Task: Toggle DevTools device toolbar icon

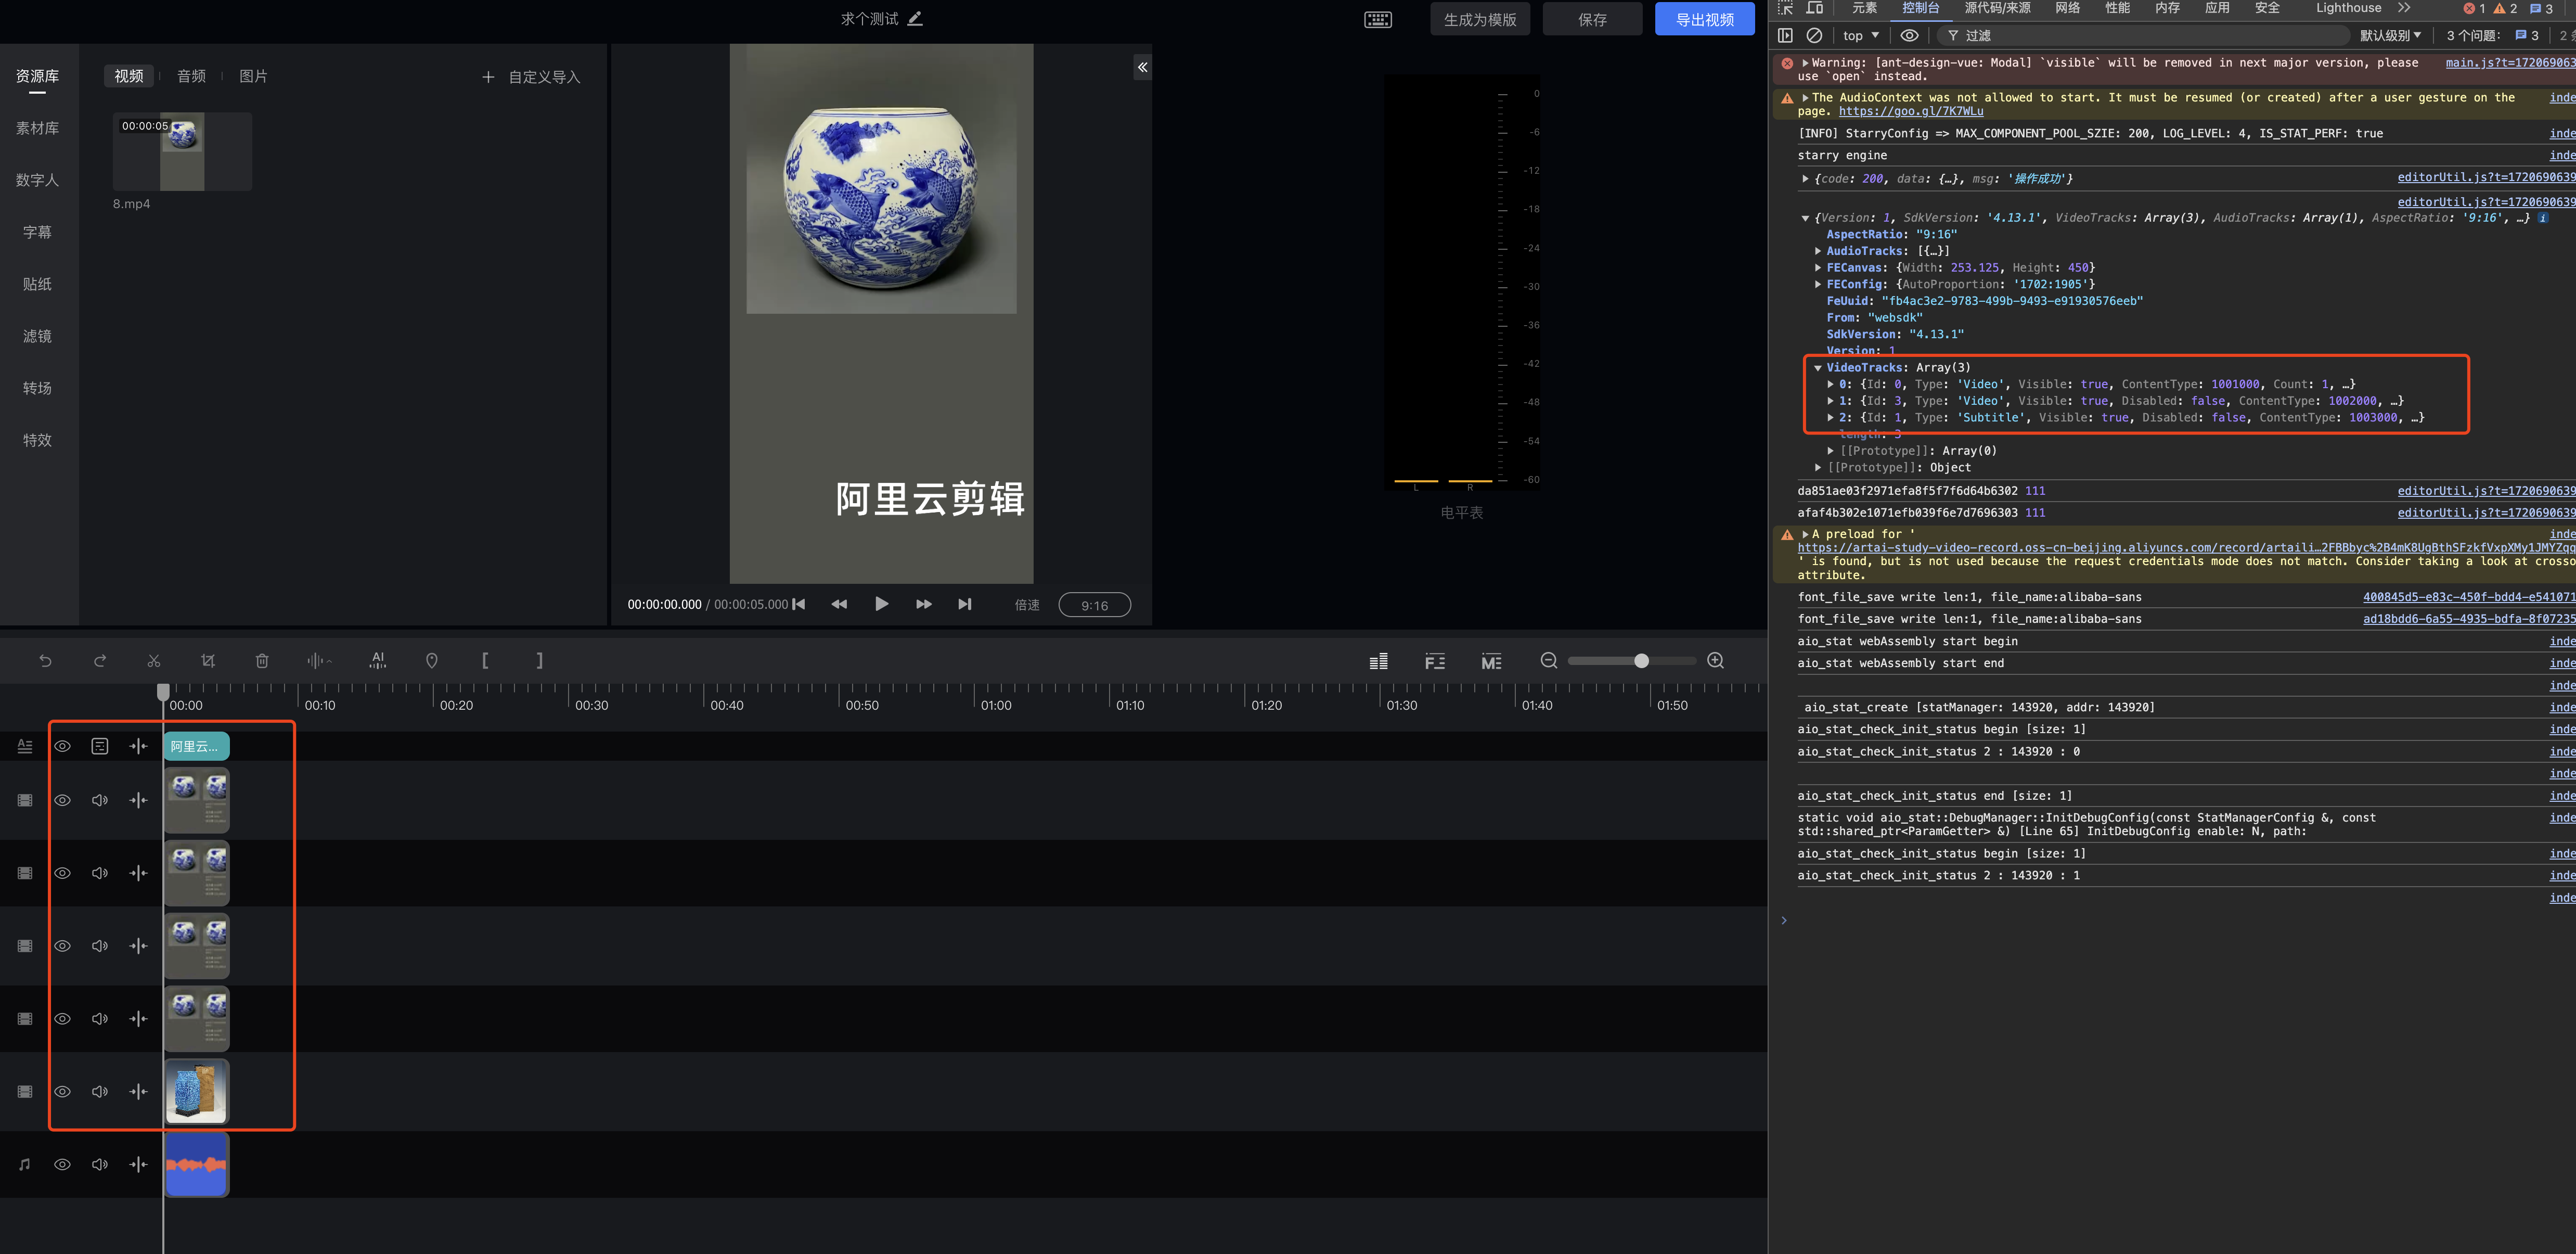Action: click(1815, 8)
